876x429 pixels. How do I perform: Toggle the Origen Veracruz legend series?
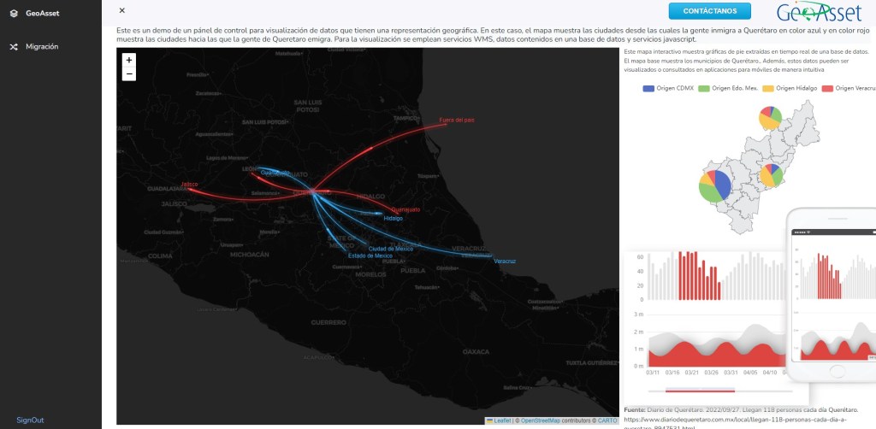tap(847, 88)
